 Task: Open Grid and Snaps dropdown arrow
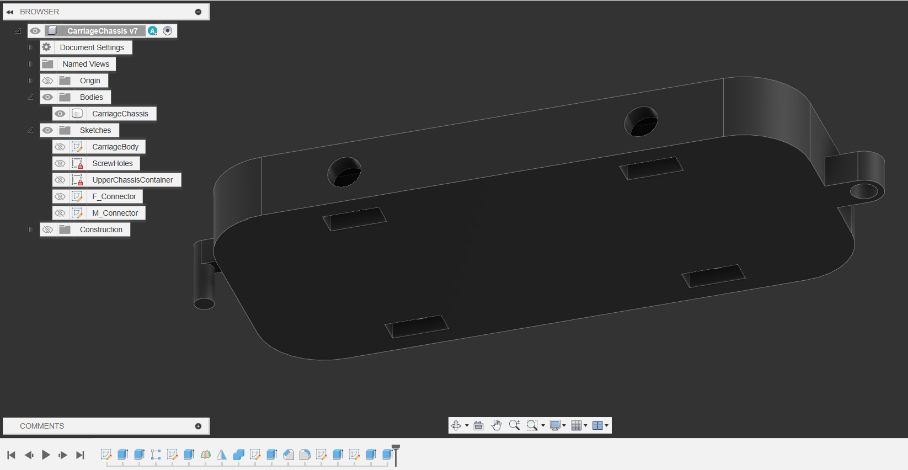tap(585, 425)
